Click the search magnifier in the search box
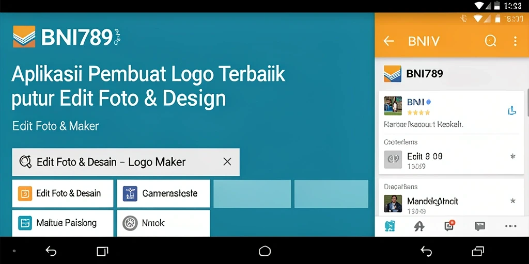The height and width of the screenshot is (264, 529). pos(25,162)
